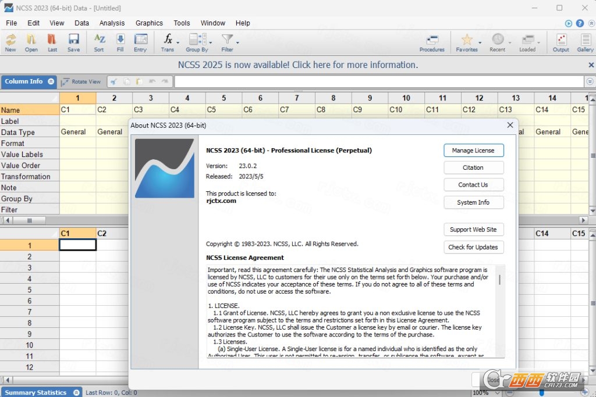Open the Data menu
The image size is (596, 397).
pos(81,23)
